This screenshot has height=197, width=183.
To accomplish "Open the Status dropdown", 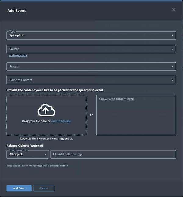I will tap(91, 67).
